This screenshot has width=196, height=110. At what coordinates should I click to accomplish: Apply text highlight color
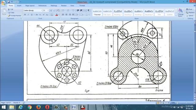52,15
